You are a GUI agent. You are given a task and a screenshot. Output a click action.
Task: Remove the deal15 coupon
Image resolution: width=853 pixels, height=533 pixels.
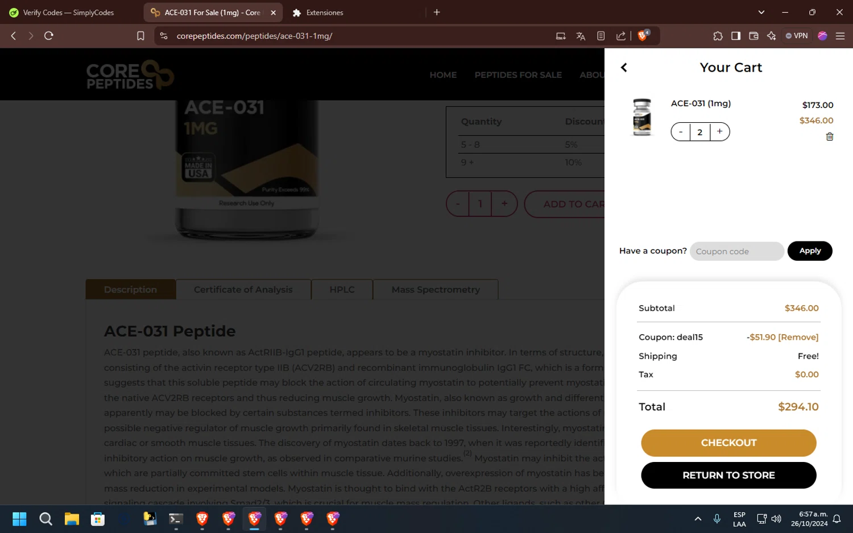click(798, 338)
